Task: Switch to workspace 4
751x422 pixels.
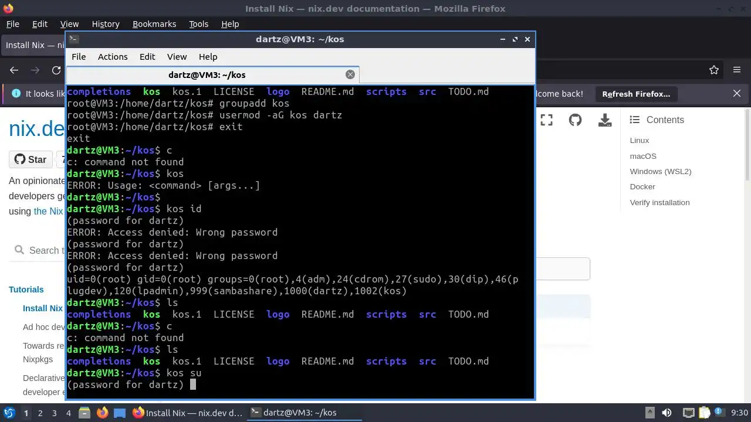Action: point(69,413)
